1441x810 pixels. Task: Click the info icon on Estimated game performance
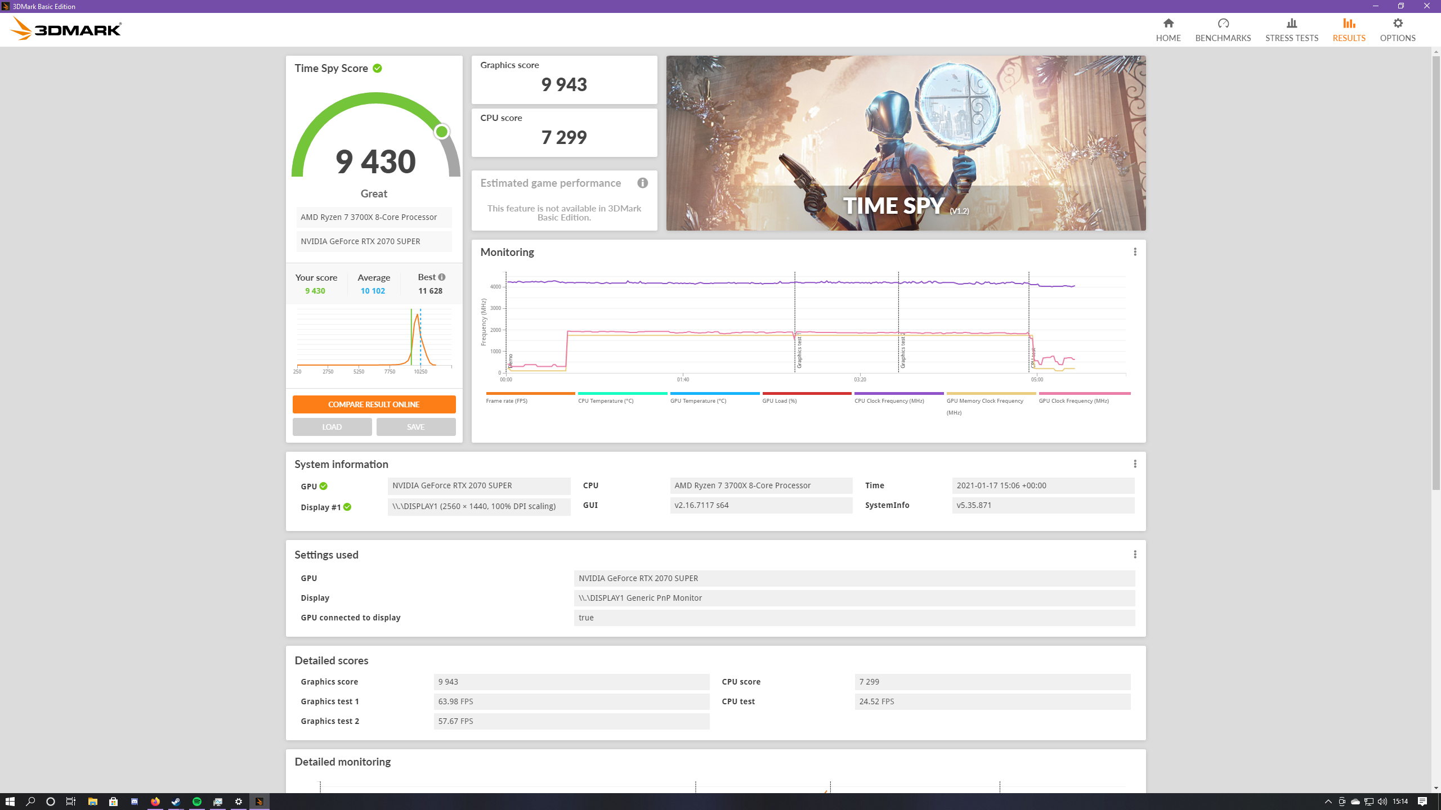(x=642, y=183)
